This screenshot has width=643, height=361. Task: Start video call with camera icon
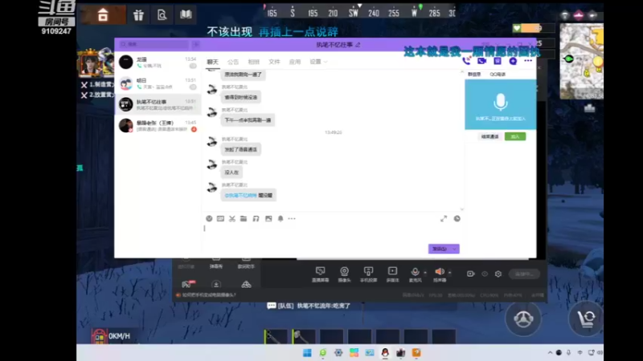[481, 61]
